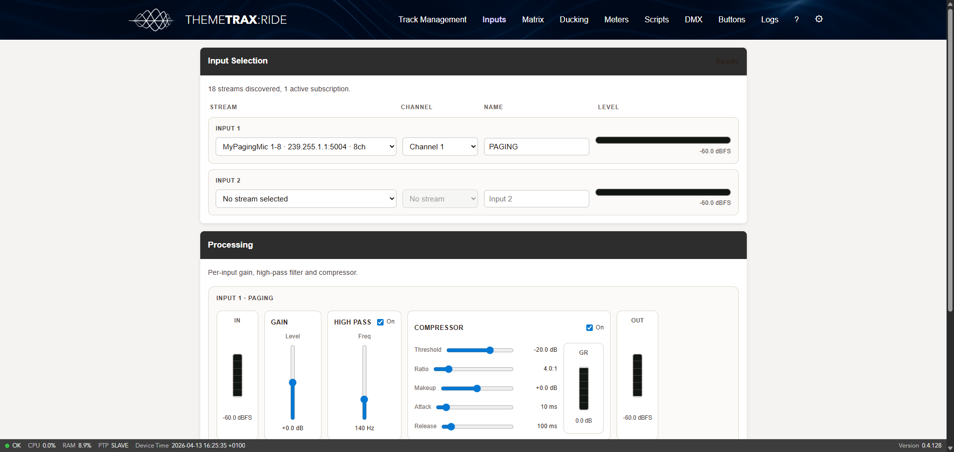Disable the High Pass filter checkbox
Image resolution: width=954 pixels, height=452 pixels.
(381, 322)
